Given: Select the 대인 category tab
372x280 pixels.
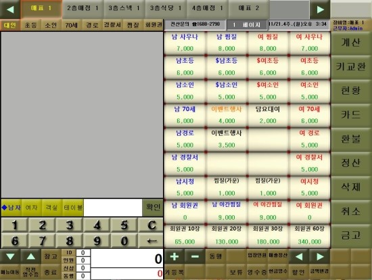Looking at the screenshot, I should pos(10,25).
